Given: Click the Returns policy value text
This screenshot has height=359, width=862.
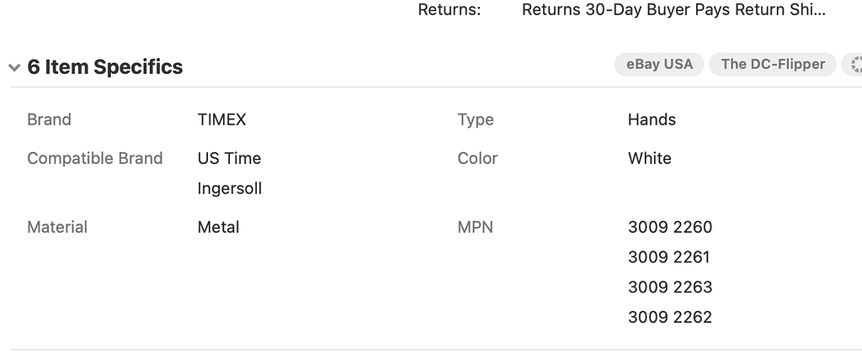Looking at the screenshot, I should (673, 10).
